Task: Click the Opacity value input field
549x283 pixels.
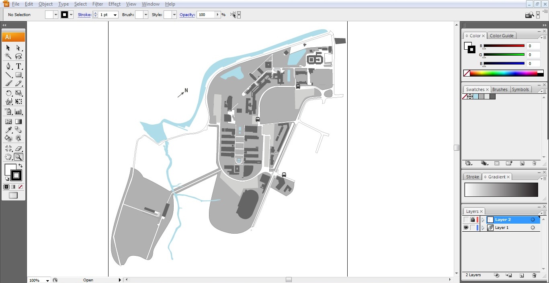Action: point(206,15)
